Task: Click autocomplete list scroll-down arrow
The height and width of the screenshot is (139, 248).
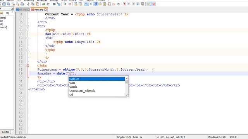Action: pyautogui.click(x=127, y=95)
